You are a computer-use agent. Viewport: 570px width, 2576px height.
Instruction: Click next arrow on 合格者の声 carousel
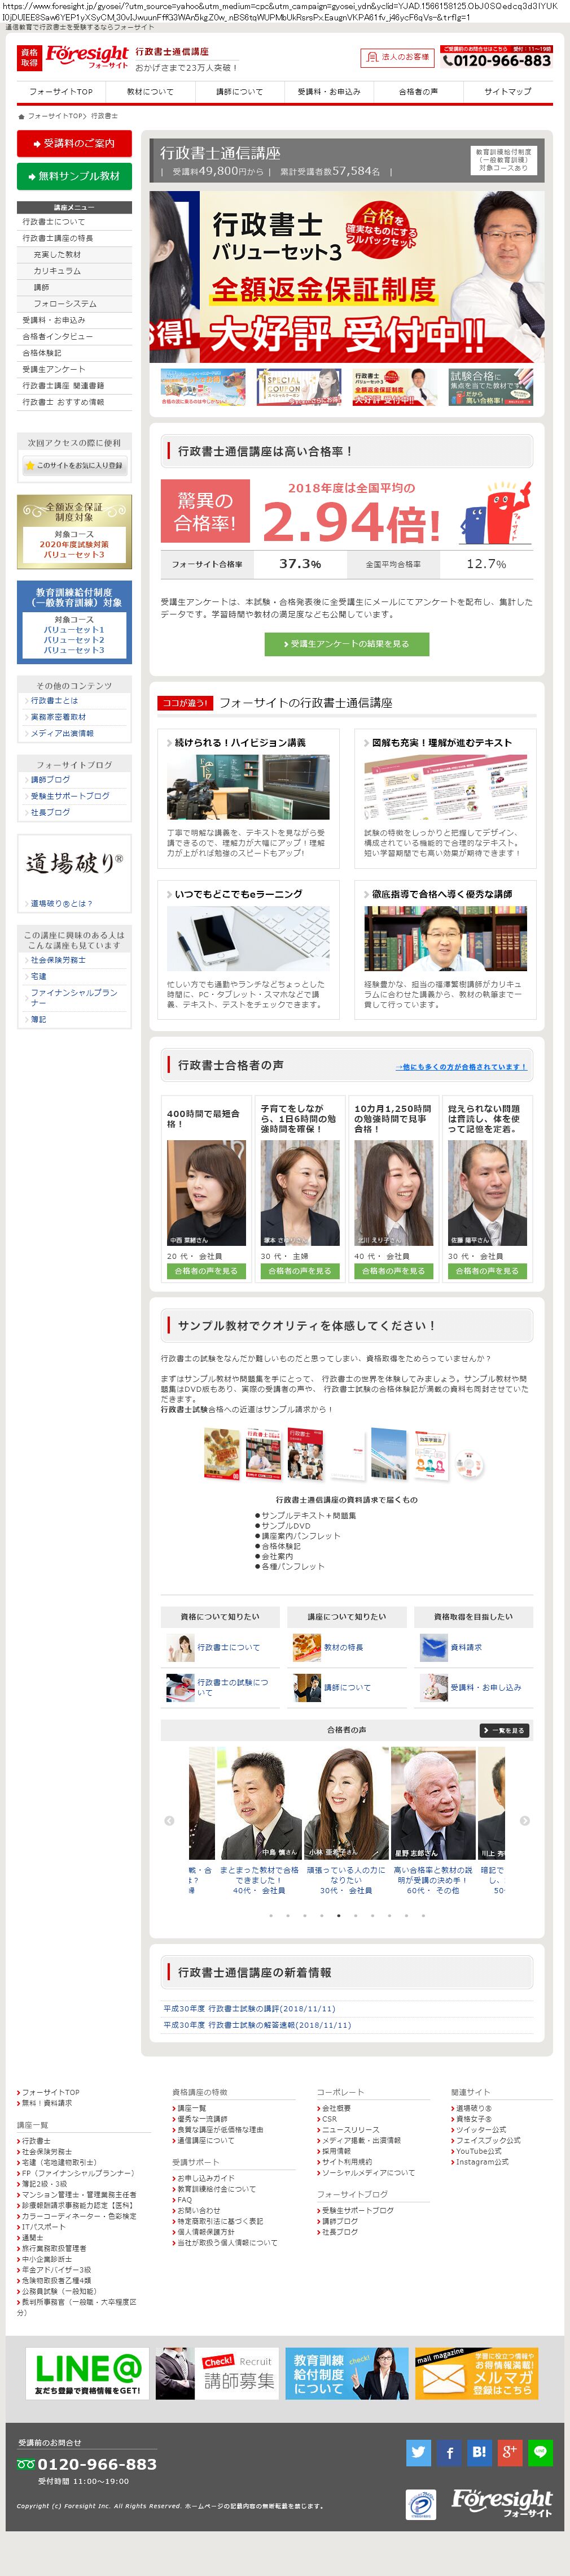[x=525, y=1820]
